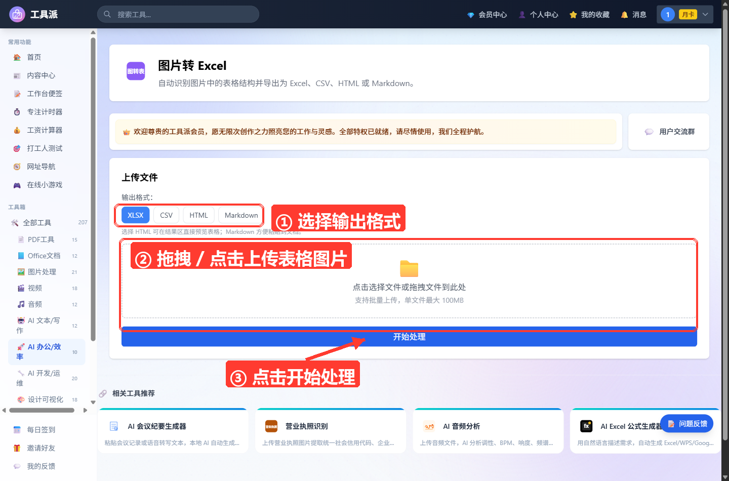The image size is (729, 481).
Task: Click the sidebar horizontal scroll-right arrow
Action: click(x=86, y=411)
